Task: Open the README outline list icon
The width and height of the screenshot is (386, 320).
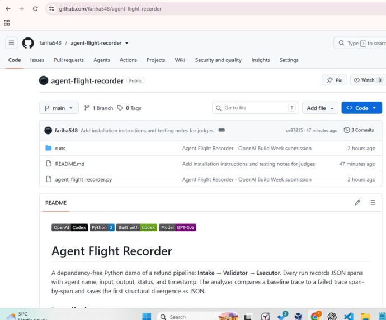Action: click(x=372, y=203)
